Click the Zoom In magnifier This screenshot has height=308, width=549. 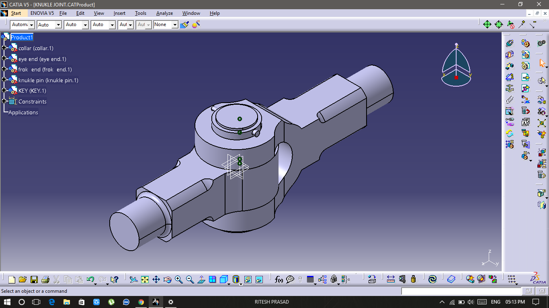point(178,280)
